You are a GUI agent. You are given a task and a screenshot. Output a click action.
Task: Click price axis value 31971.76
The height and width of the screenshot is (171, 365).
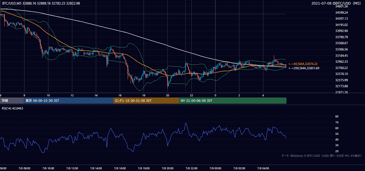click(x=342, y=92)
